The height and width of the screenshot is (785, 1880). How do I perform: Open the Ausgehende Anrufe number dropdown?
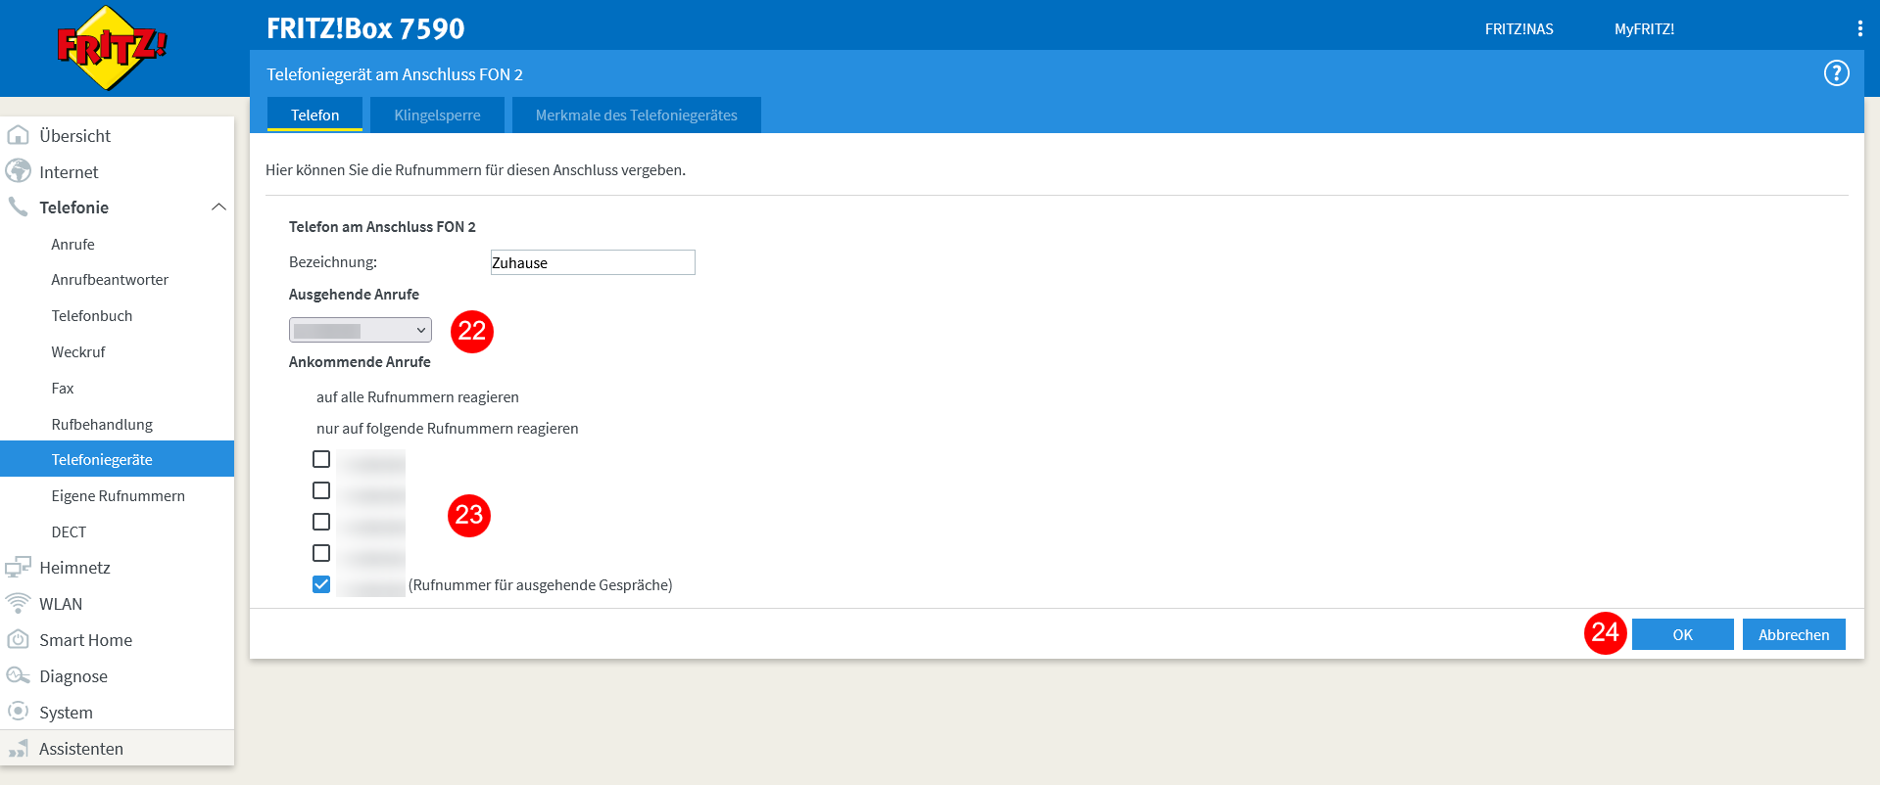361,330
